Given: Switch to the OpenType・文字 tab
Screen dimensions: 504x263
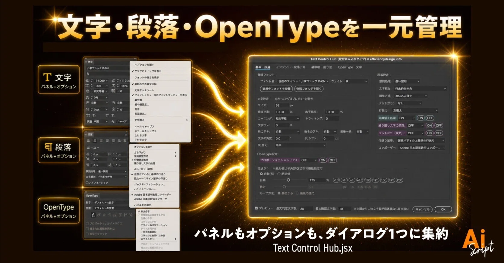Looking at the screenshot, I should pyautogui.click(x=350, y=67).
